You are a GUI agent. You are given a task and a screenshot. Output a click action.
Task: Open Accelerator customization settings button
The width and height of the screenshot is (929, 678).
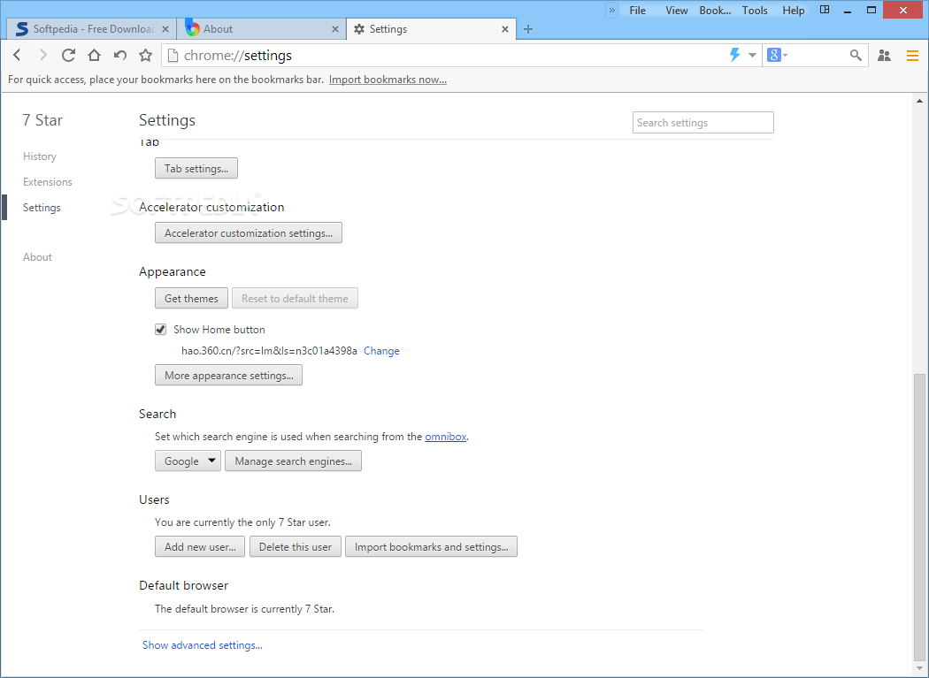[x=249, y=232]
